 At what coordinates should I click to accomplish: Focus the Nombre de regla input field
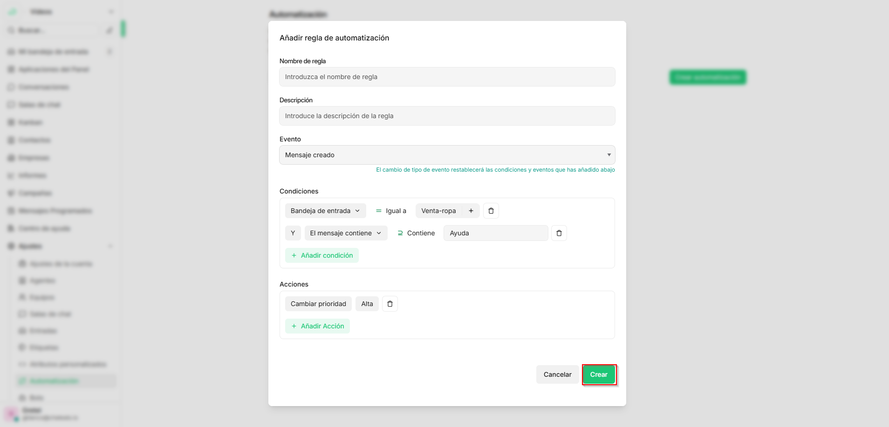pyautogui.click(x=447, y=77)
